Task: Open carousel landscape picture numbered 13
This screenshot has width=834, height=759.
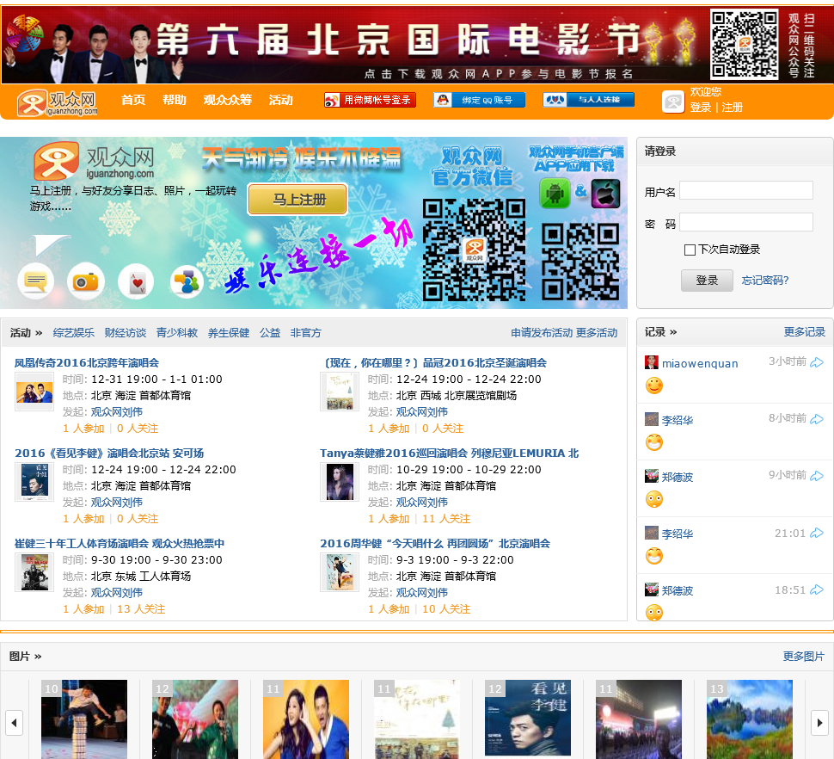Action: point(750,719)
